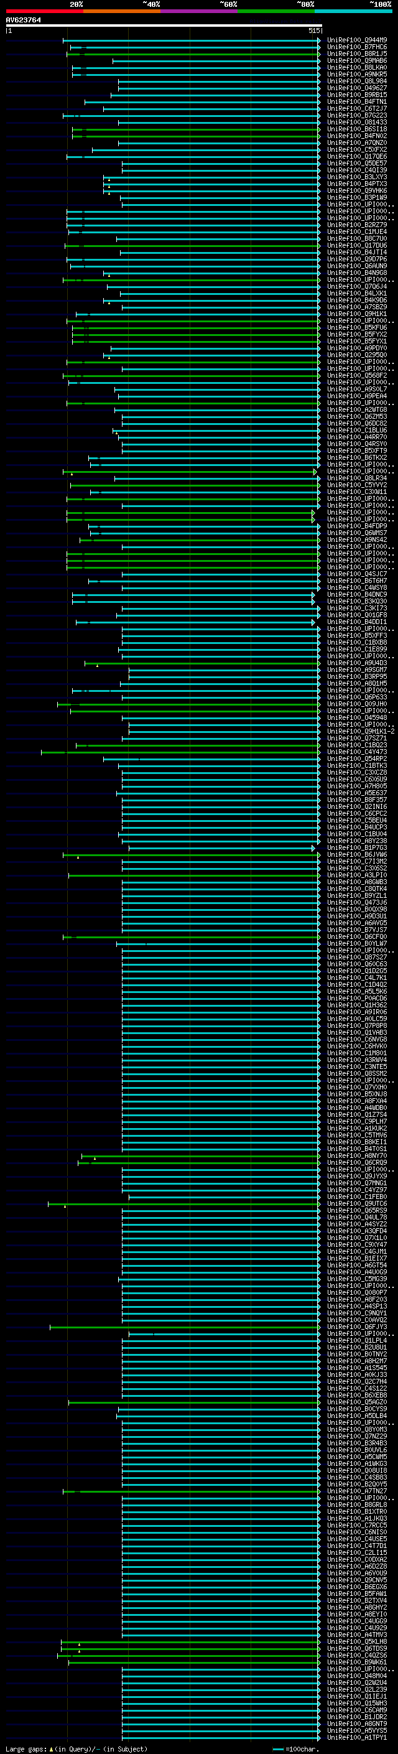This screenshot has width=398, height=1754.
Task: Open hit UniRef100_B7FHC6
Action: [x=357, y=47]
